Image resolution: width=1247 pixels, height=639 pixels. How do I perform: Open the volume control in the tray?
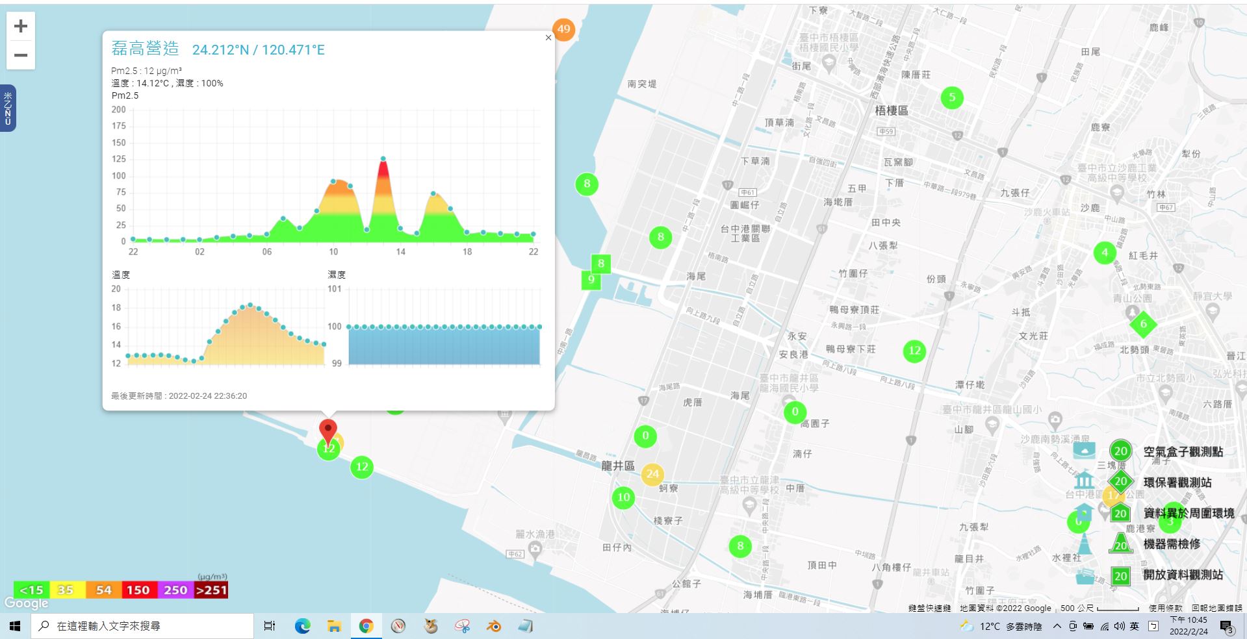click(x=1119, y=626)
